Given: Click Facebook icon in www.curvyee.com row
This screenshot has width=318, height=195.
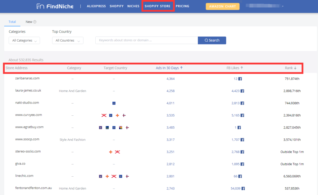Looking at the screenshot, I should pyautogui.click(x=242, y=115).
